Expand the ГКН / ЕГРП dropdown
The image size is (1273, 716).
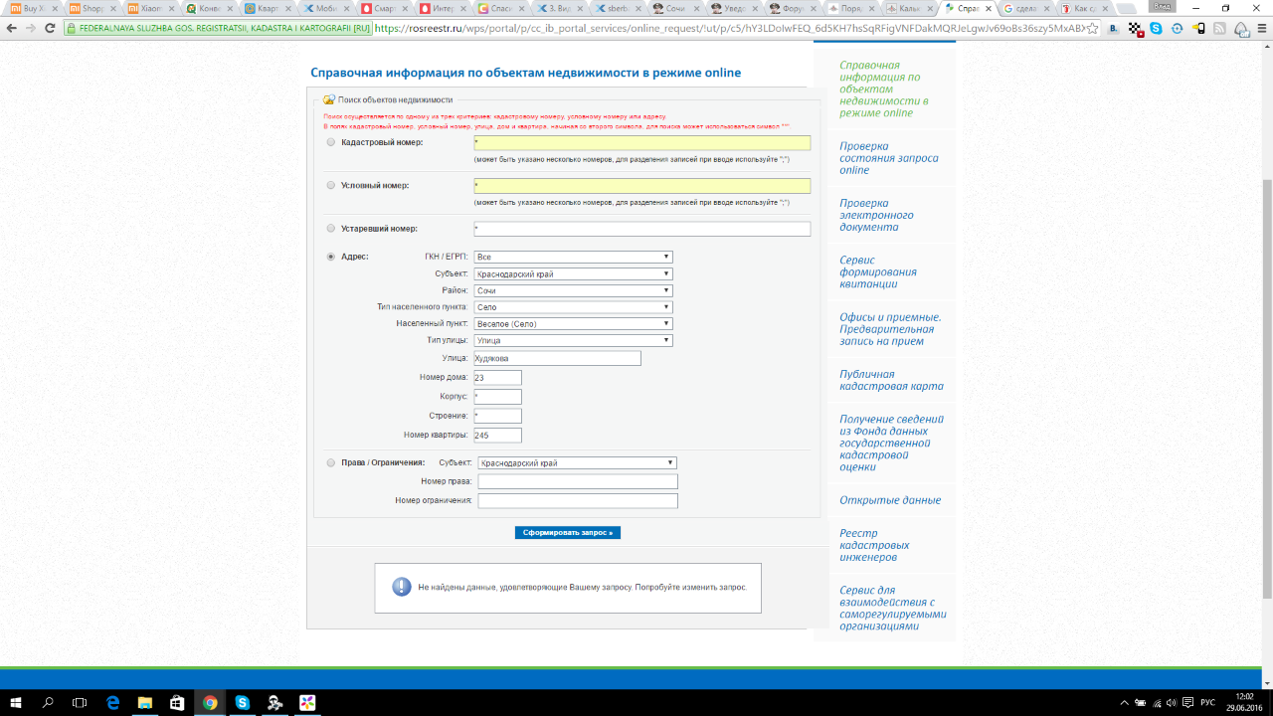(573, 257)
